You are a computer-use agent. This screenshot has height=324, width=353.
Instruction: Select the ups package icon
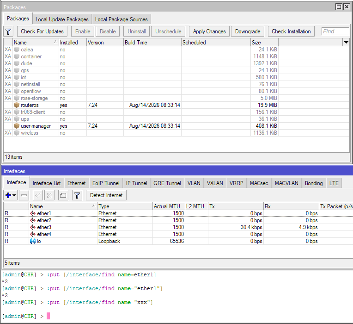pos(17,119)
